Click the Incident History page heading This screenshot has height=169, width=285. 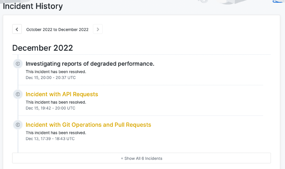(33, 6)
